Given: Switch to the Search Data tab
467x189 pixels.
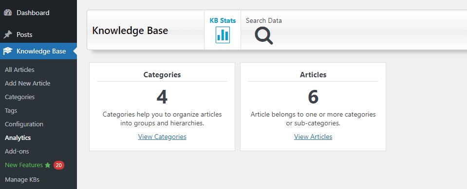Looking at the screenshot, I should click(x=264, y=30).
